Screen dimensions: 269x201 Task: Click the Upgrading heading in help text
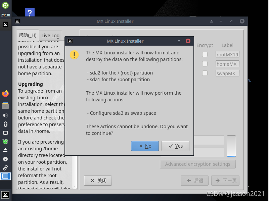[31, 84]
